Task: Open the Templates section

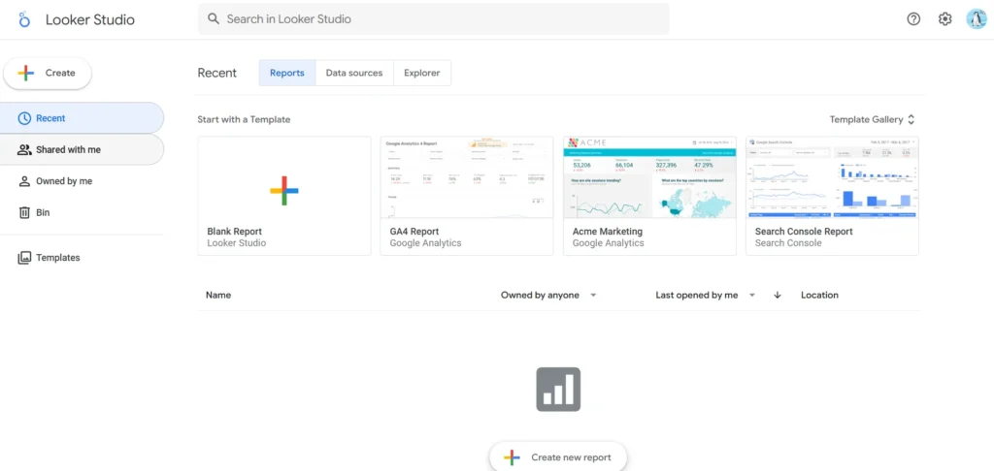Action: pos(82,258)
